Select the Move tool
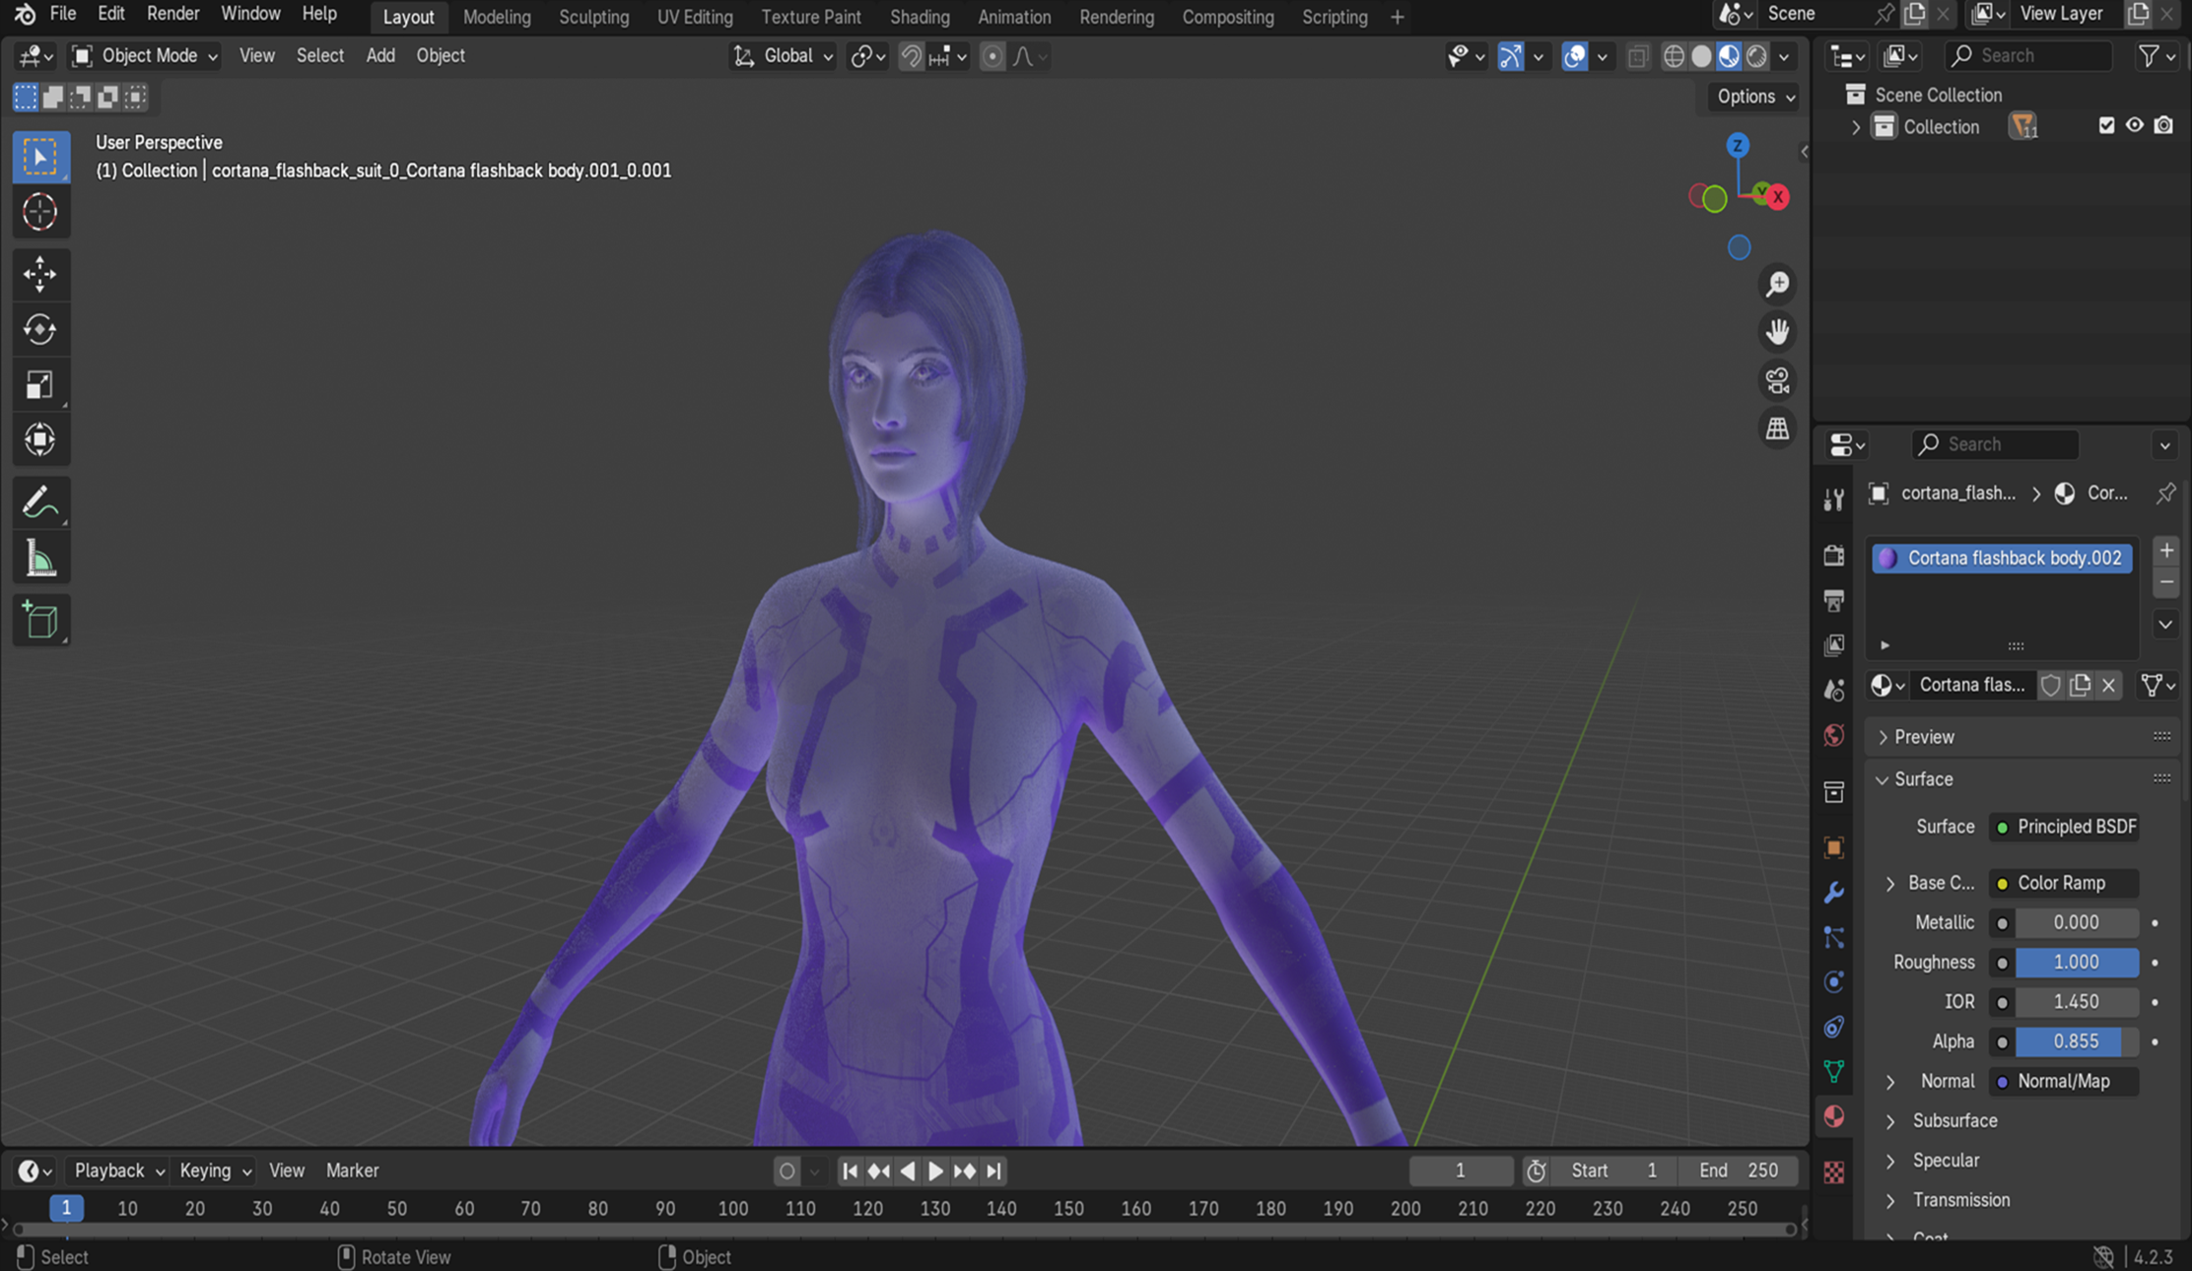 tap(40, 274)
